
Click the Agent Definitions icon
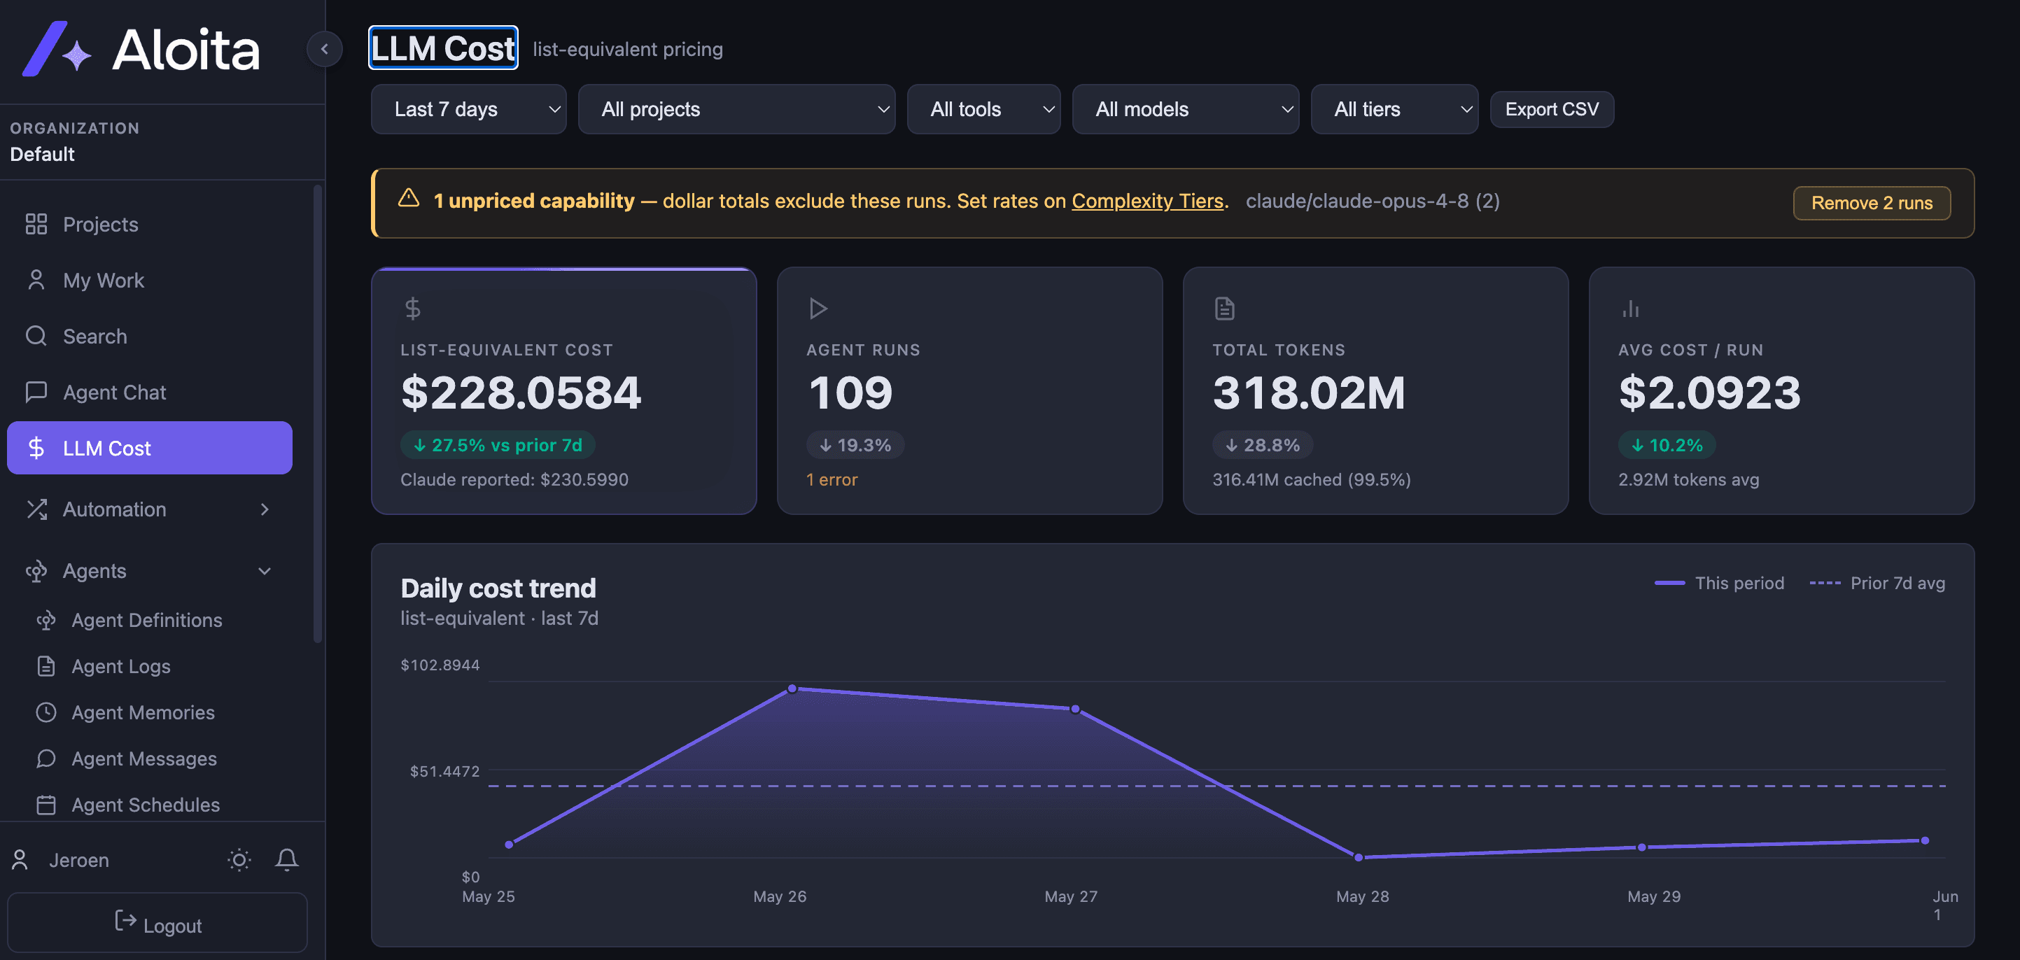click(46, 620)
